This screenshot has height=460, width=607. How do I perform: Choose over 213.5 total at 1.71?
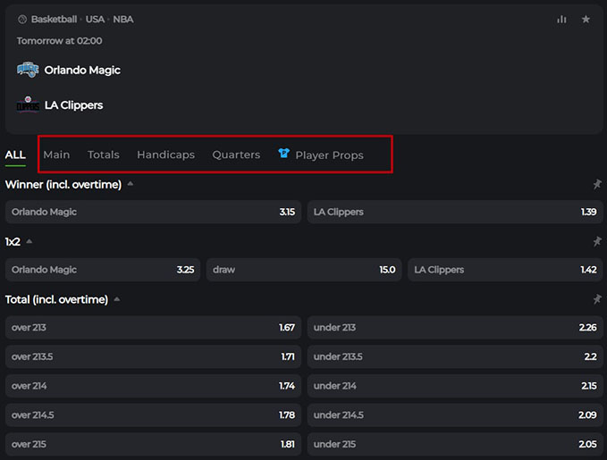153,356
